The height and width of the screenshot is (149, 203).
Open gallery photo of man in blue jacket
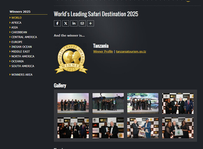click(x=143, y=128)
